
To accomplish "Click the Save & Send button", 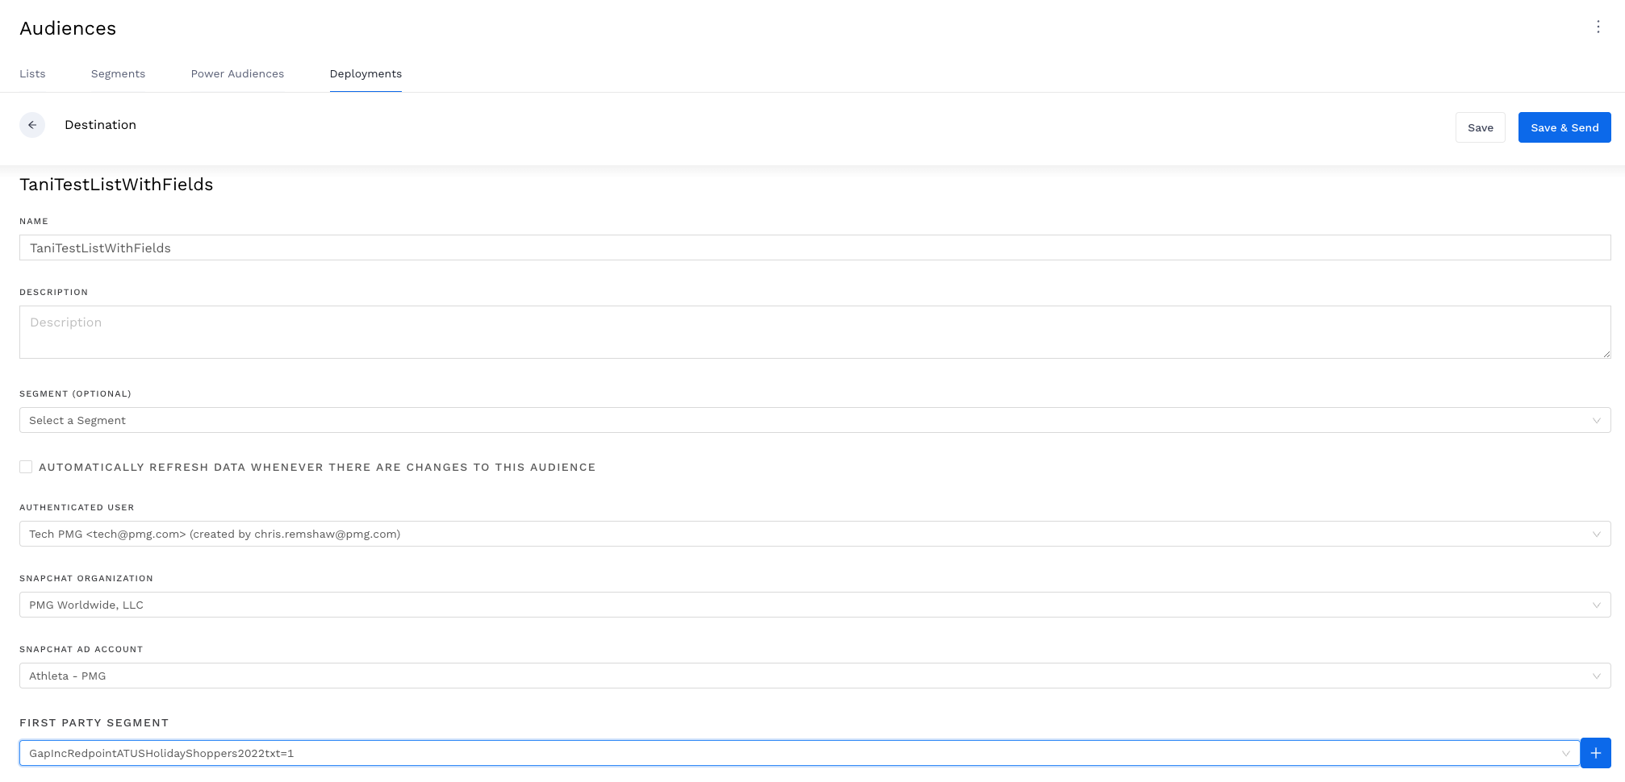I will click(x=1564, y=127).
